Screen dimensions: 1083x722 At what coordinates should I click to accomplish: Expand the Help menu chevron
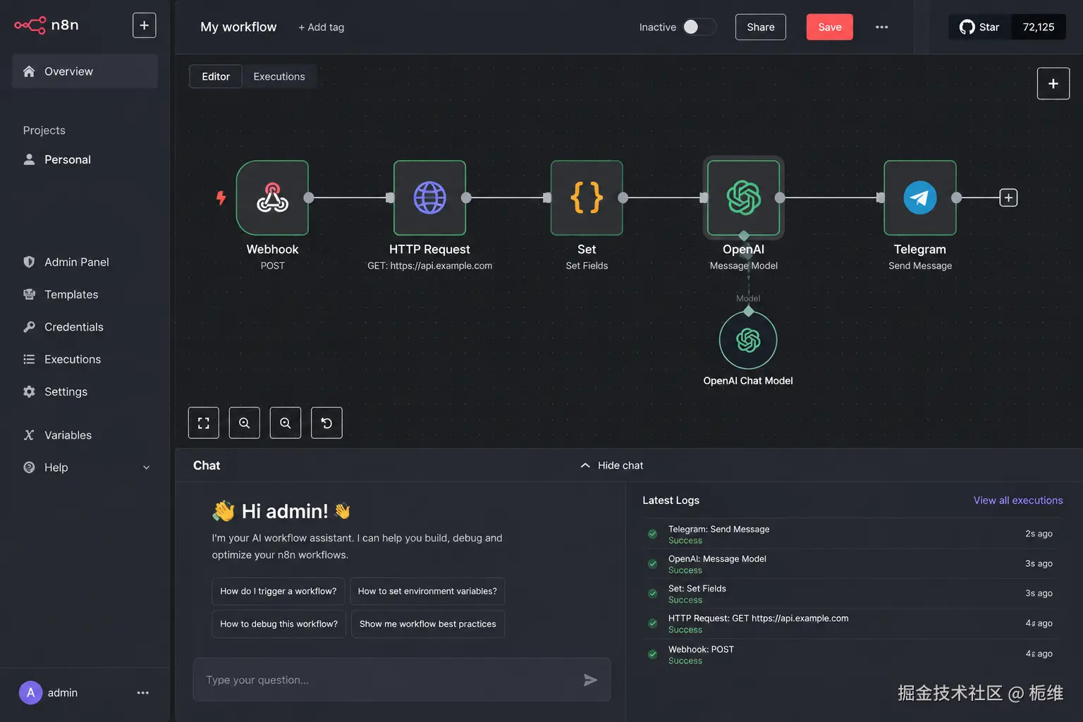click(x=147, y=467)
